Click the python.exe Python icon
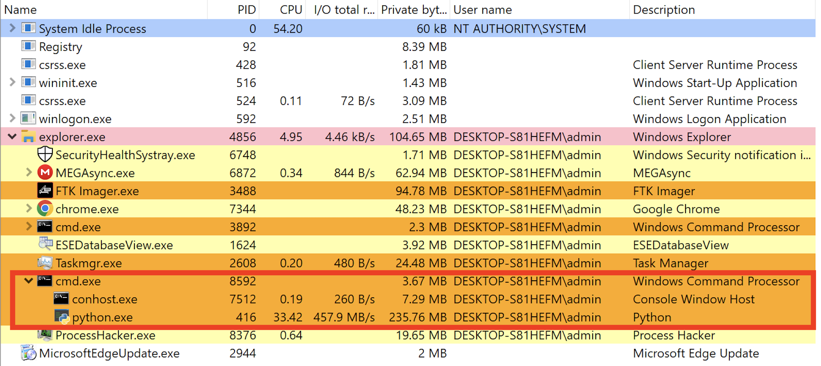This screenshot has width=821, height=366. click(62, 317)
